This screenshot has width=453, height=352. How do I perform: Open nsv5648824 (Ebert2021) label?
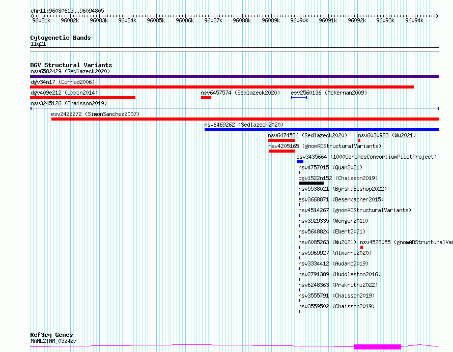tap(332, 231)
